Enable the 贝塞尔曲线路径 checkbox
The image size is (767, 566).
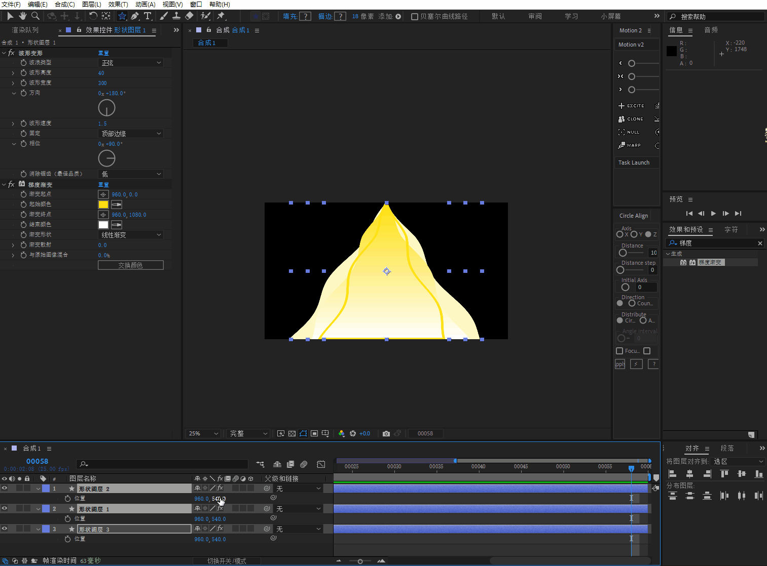click(415, 17)
